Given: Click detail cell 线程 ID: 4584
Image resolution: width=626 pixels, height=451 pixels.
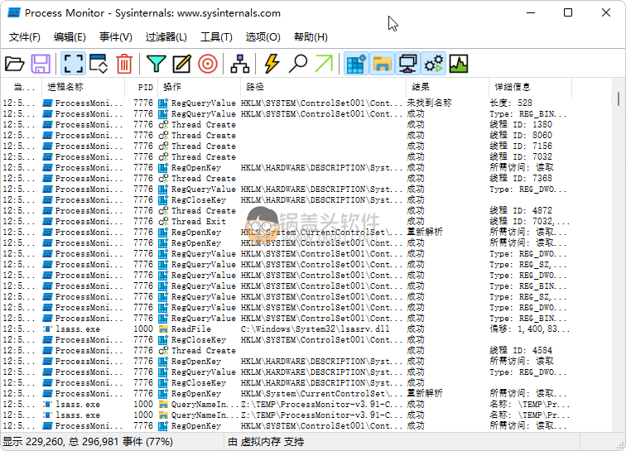Looking at the screenshot, I should pyautogui.click(x=521, y=351).
